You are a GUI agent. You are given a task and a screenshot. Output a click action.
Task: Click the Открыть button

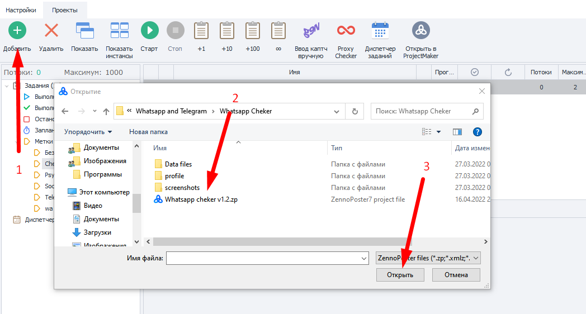click(x=400, y=275)
